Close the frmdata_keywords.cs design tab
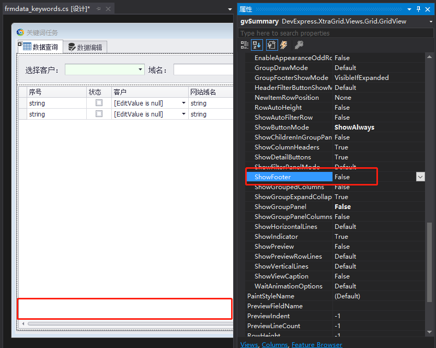436x348 pixels. click(108, 9)
